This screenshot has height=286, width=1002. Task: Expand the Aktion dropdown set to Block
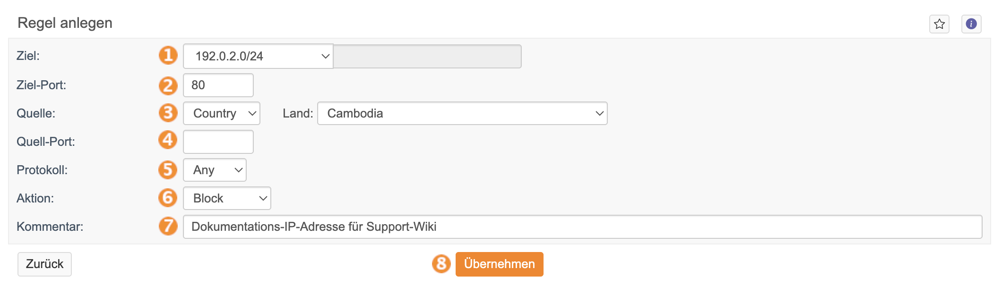point(227,198)
